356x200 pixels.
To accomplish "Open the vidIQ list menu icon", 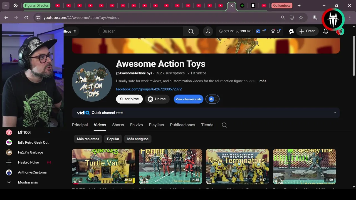I will [x=264, y=31].
